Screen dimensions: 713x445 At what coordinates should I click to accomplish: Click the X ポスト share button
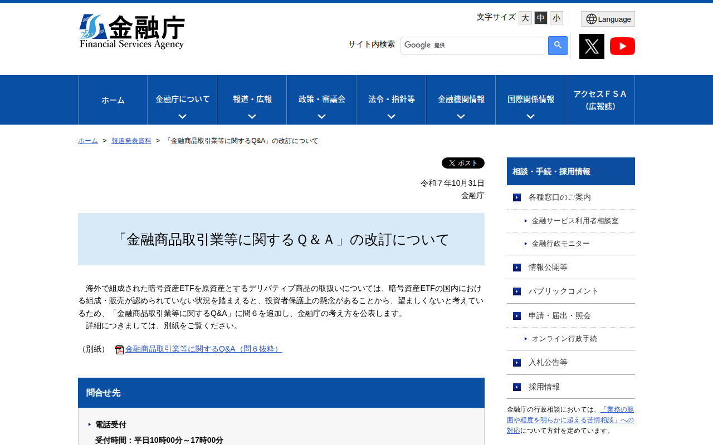click(463, 163)
